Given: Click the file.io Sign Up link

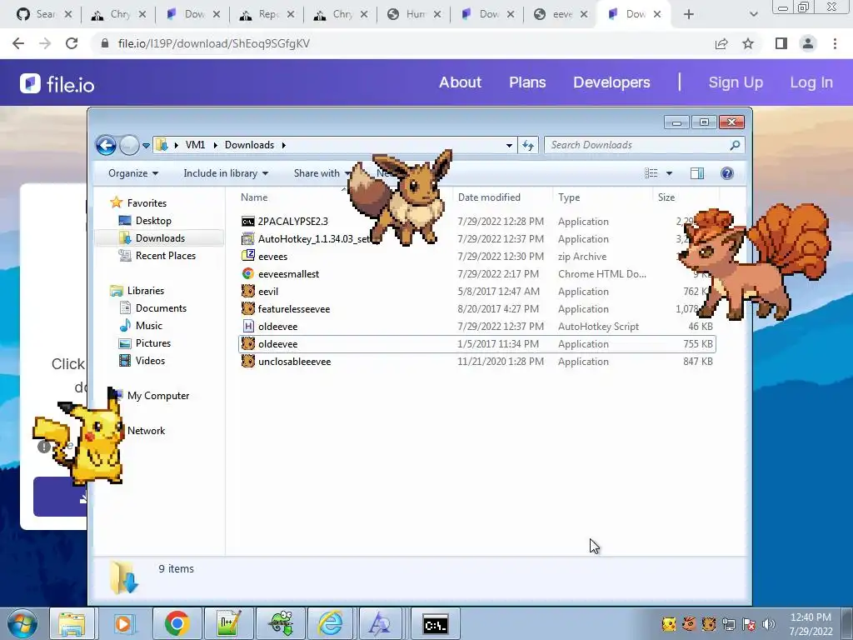Looking at the screenshot, I should [736, 82].
